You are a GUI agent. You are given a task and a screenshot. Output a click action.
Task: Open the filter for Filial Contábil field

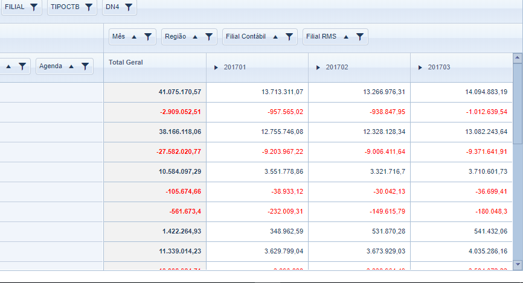tap(289, 37)
